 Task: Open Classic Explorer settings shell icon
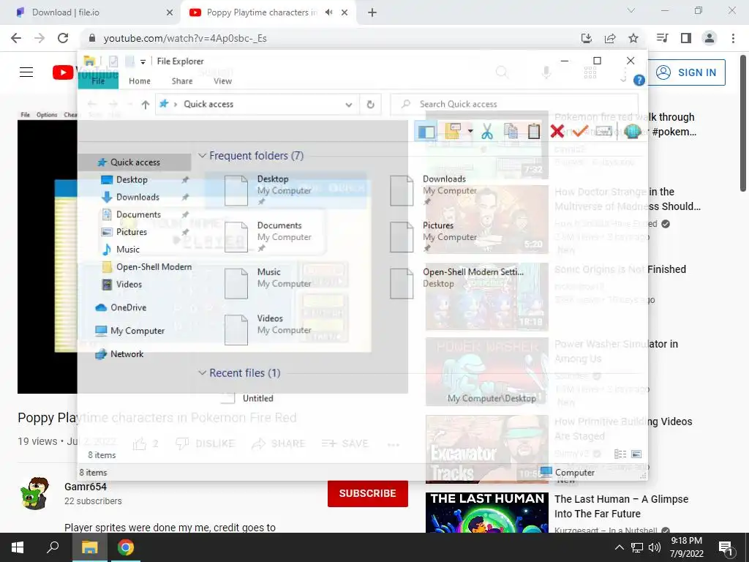click(x=633, y=131)
